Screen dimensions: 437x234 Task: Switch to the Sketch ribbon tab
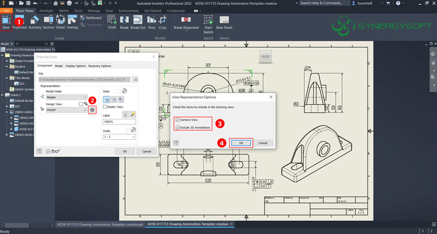[63, 10]
